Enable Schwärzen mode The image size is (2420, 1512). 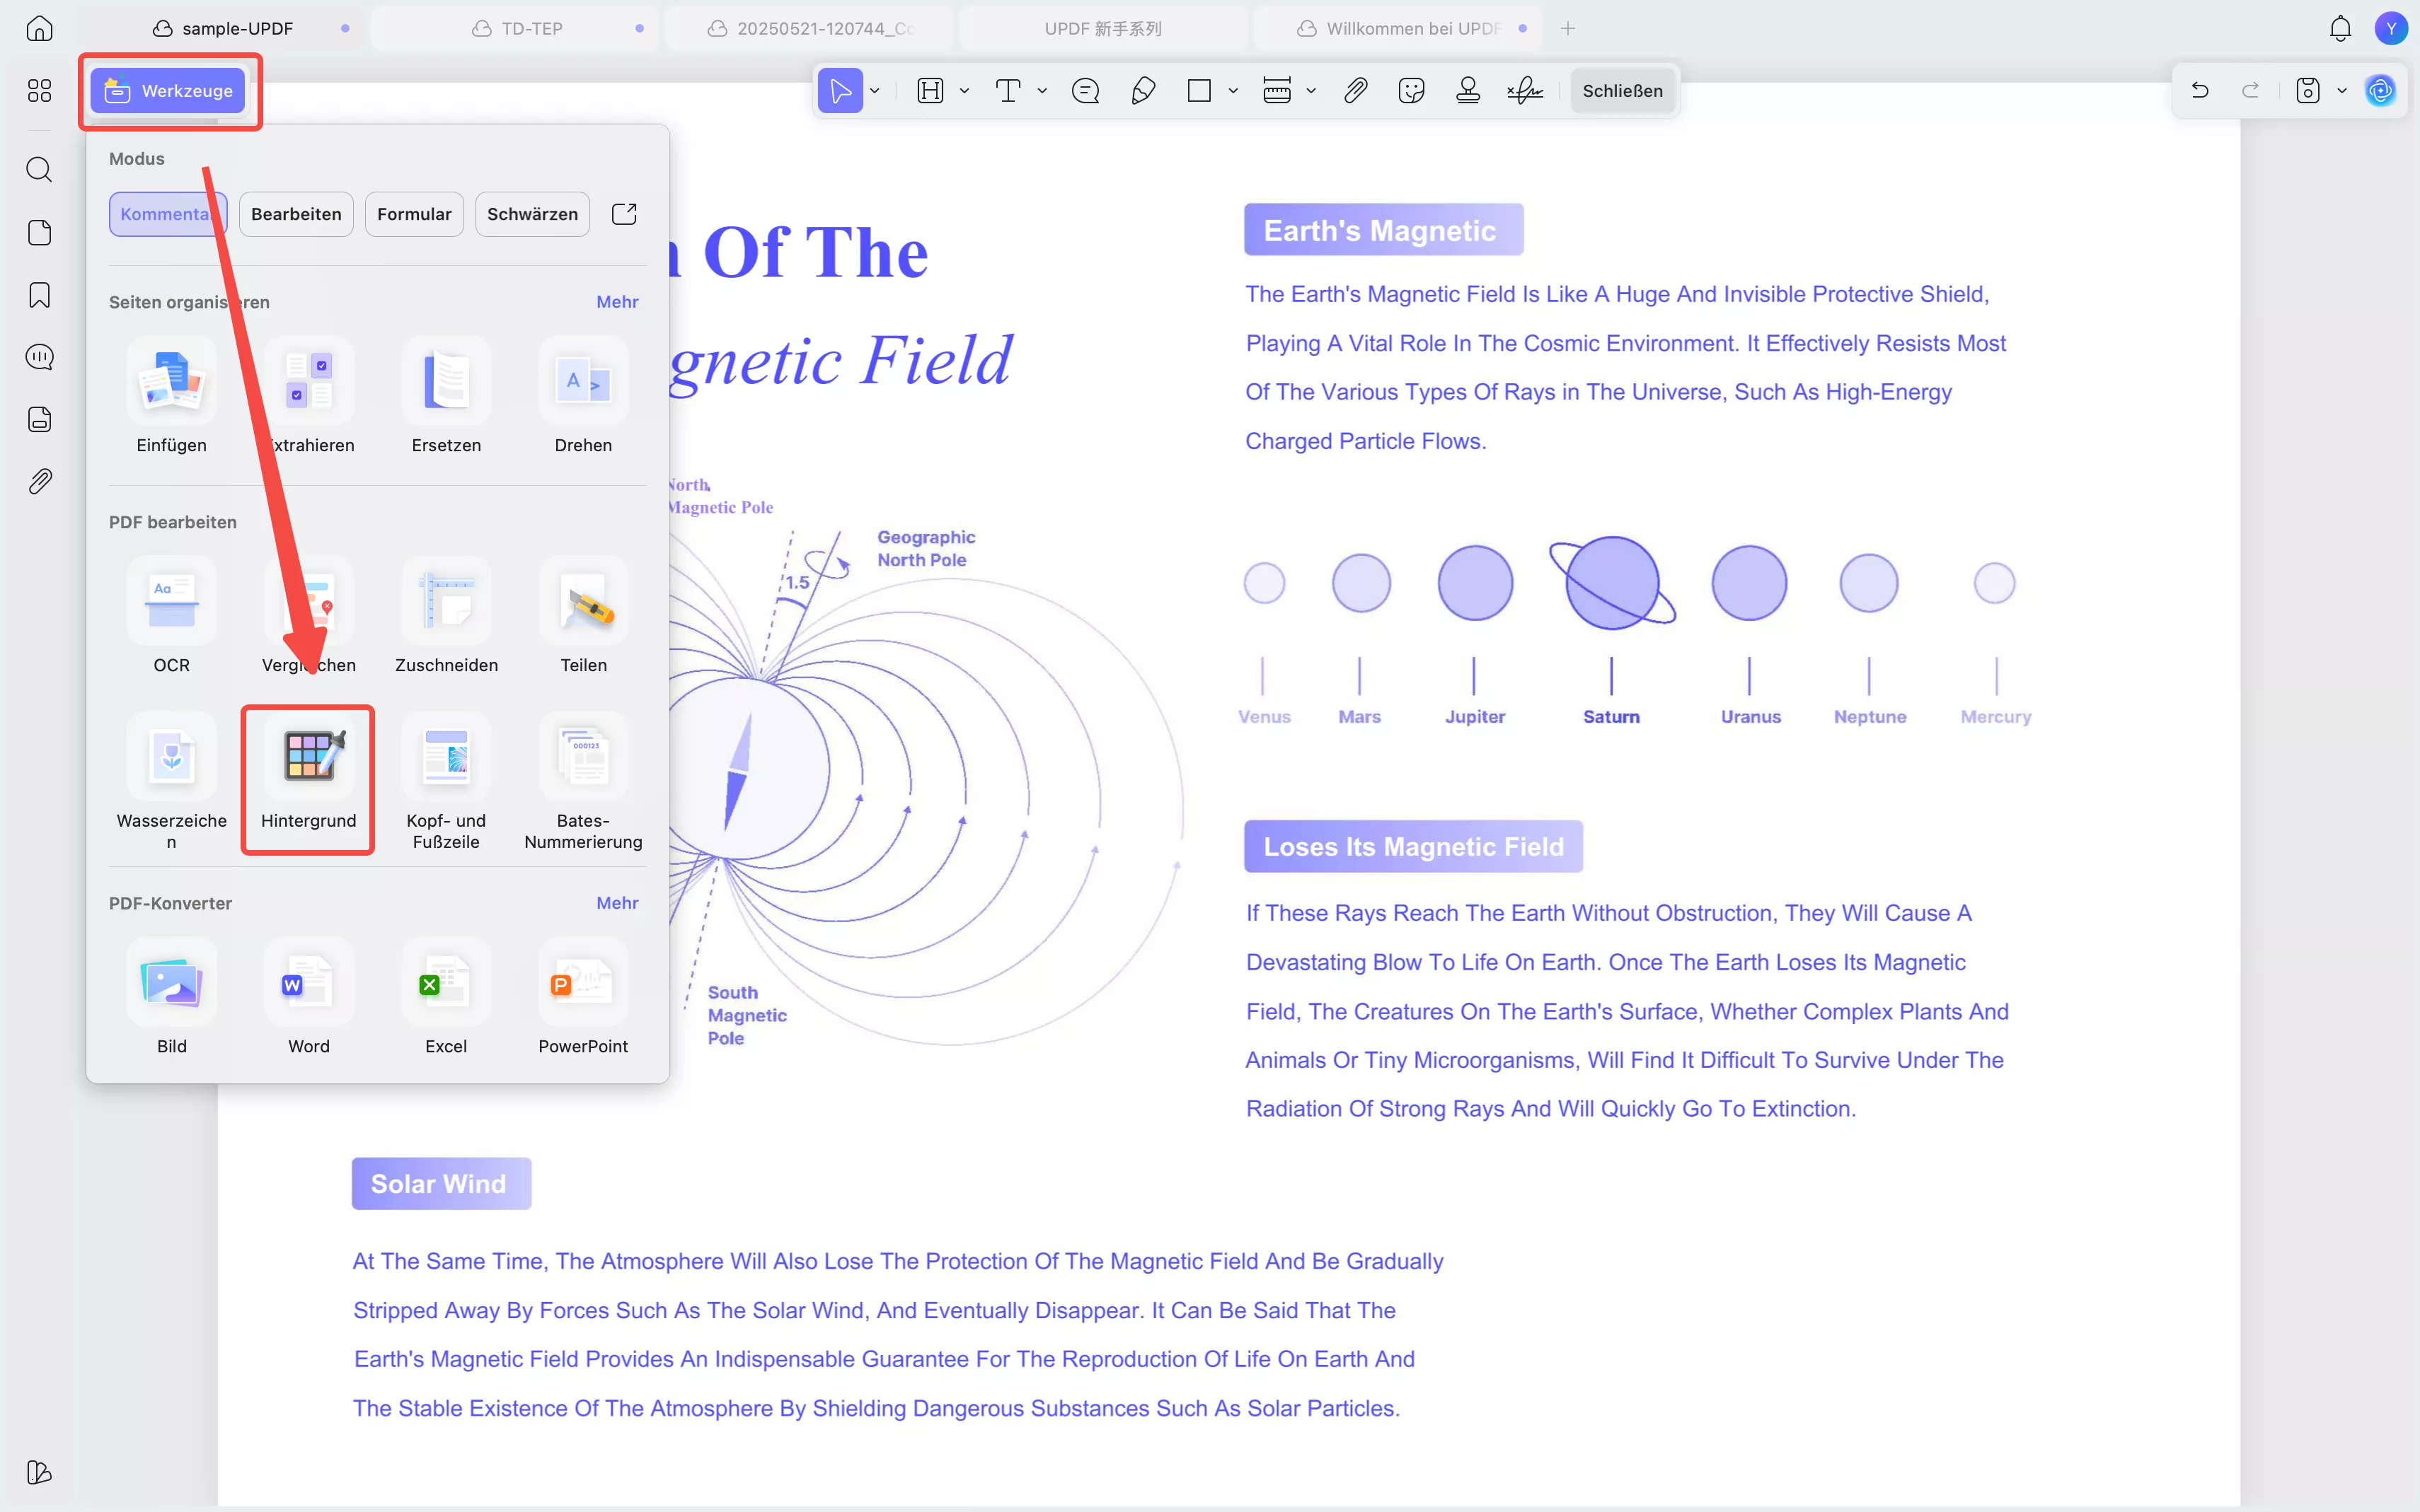[532, 214]
